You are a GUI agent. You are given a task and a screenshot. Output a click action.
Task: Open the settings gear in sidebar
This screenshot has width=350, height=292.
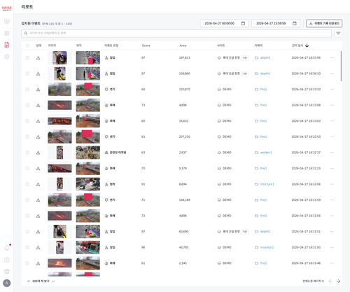[7, 57]
